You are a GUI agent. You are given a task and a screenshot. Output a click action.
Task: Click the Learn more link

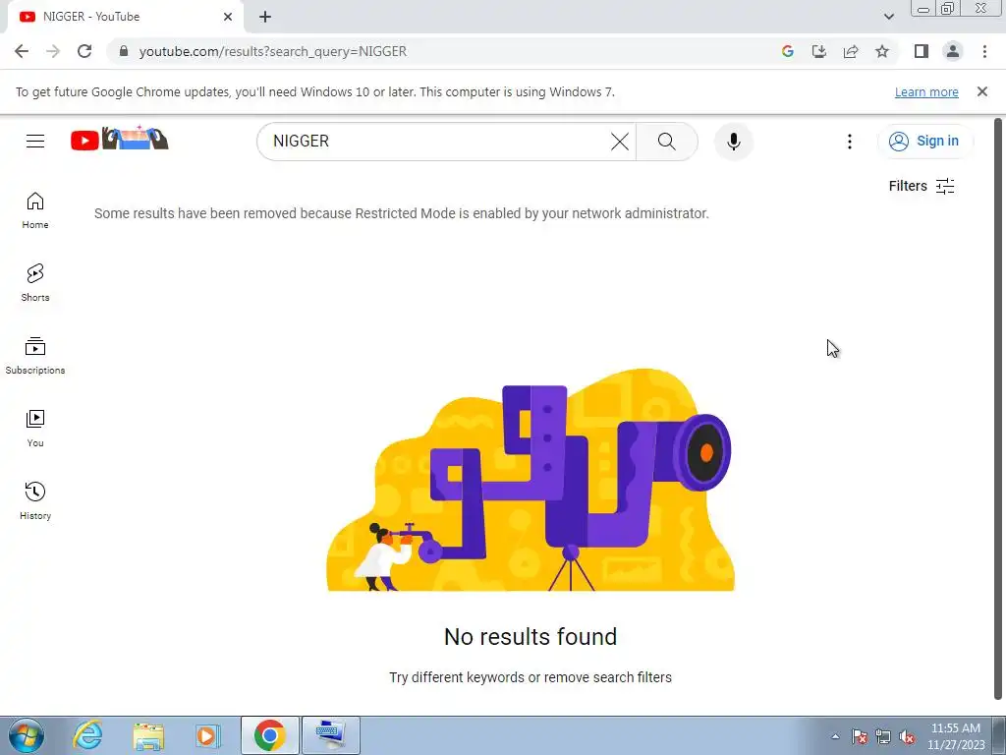926,91
